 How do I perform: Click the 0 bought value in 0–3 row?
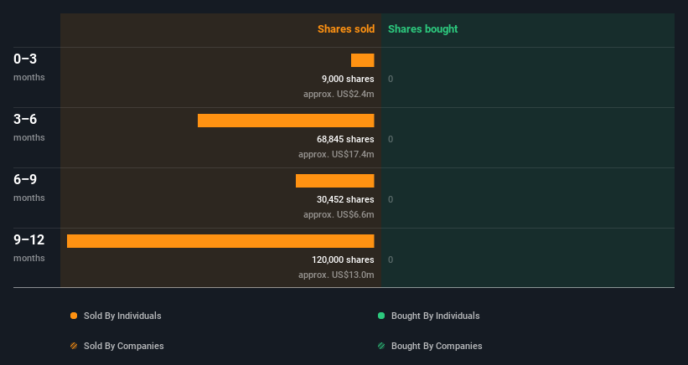tap(391, 79)
